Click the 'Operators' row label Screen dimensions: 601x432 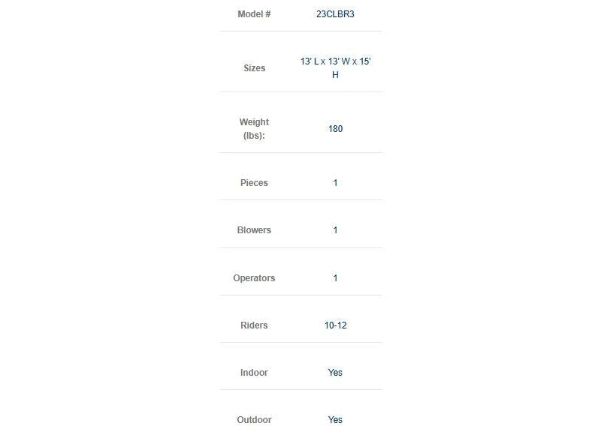click(x=254, y=278)
